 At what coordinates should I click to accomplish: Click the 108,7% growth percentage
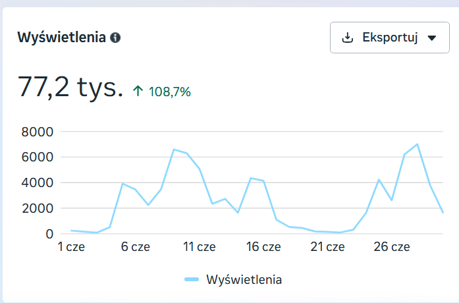coord(170,92)
